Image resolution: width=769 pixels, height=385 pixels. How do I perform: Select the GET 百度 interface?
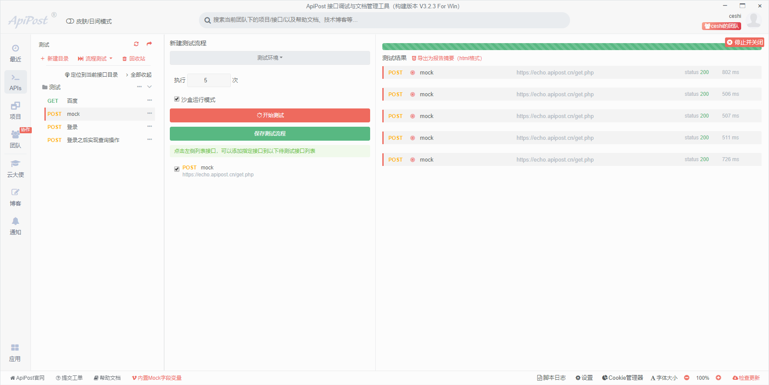tap(100, 101)
